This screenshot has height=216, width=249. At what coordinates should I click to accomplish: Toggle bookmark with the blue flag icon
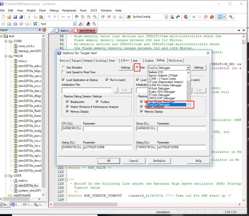[77, 17]
